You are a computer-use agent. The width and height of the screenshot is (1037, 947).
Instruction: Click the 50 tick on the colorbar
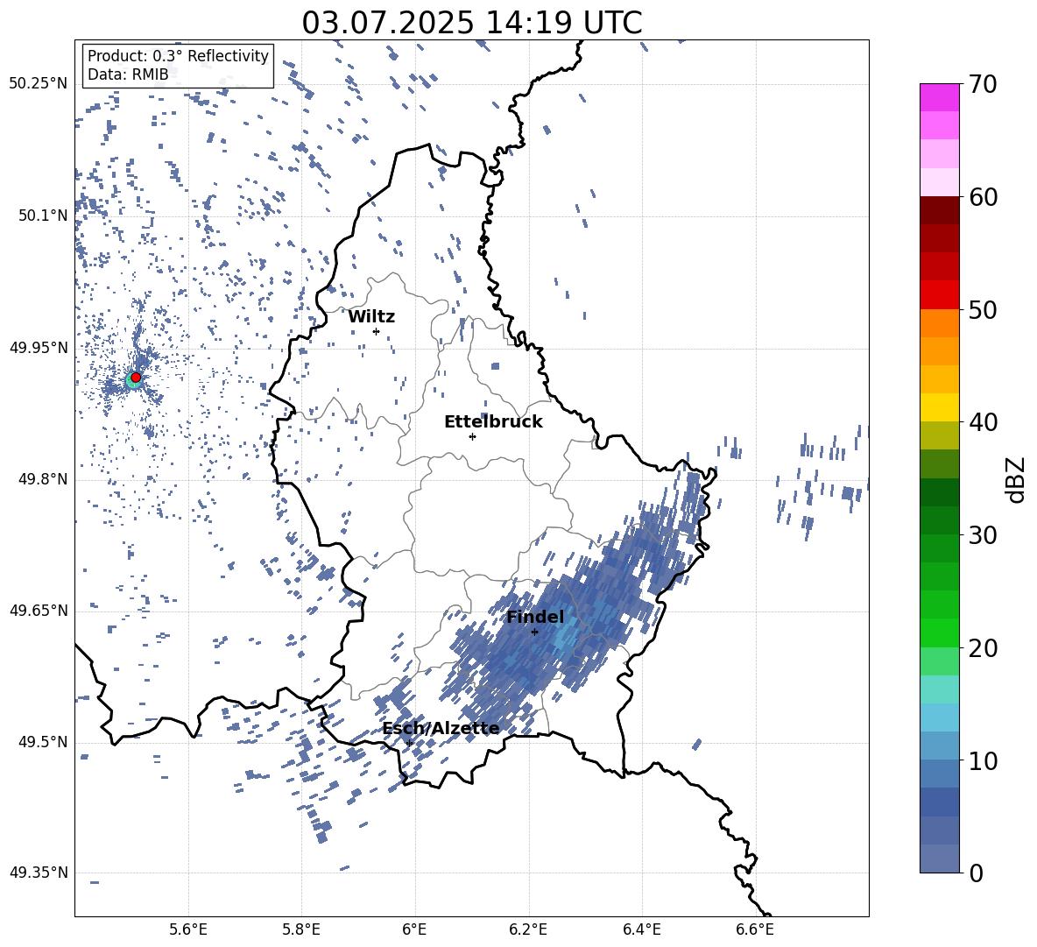click(x=983, y=309)
